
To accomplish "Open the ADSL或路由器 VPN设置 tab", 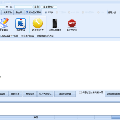I will pos(9,36).
